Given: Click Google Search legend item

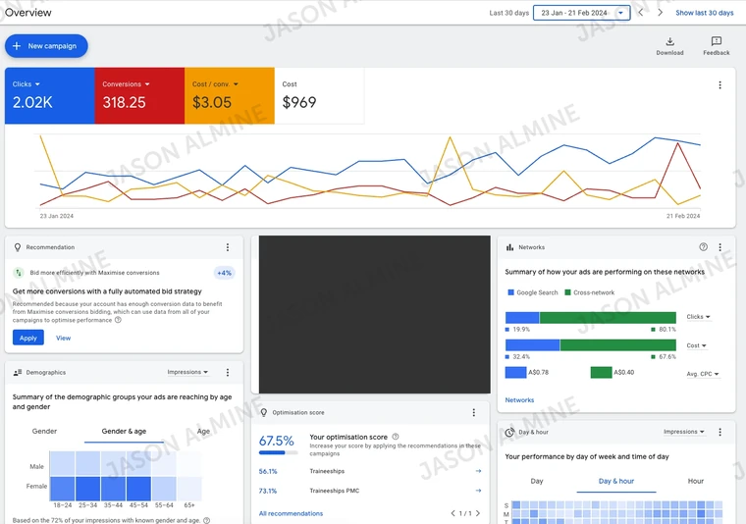Looking at the screenshot, I should point(533,292).
